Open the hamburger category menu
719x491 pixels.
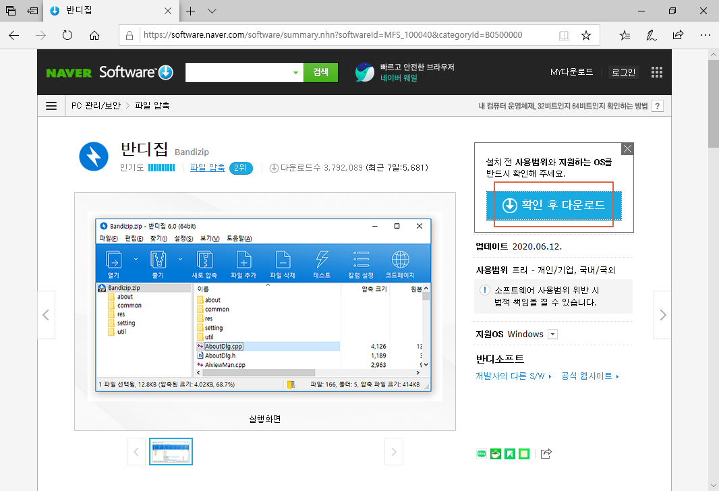click(x=51, y=106)
